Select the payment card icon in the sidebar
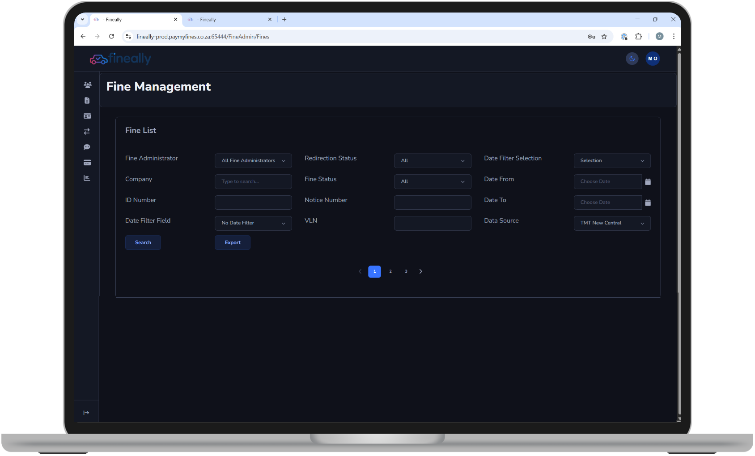The image size is (755, 456). click(87, 162)
